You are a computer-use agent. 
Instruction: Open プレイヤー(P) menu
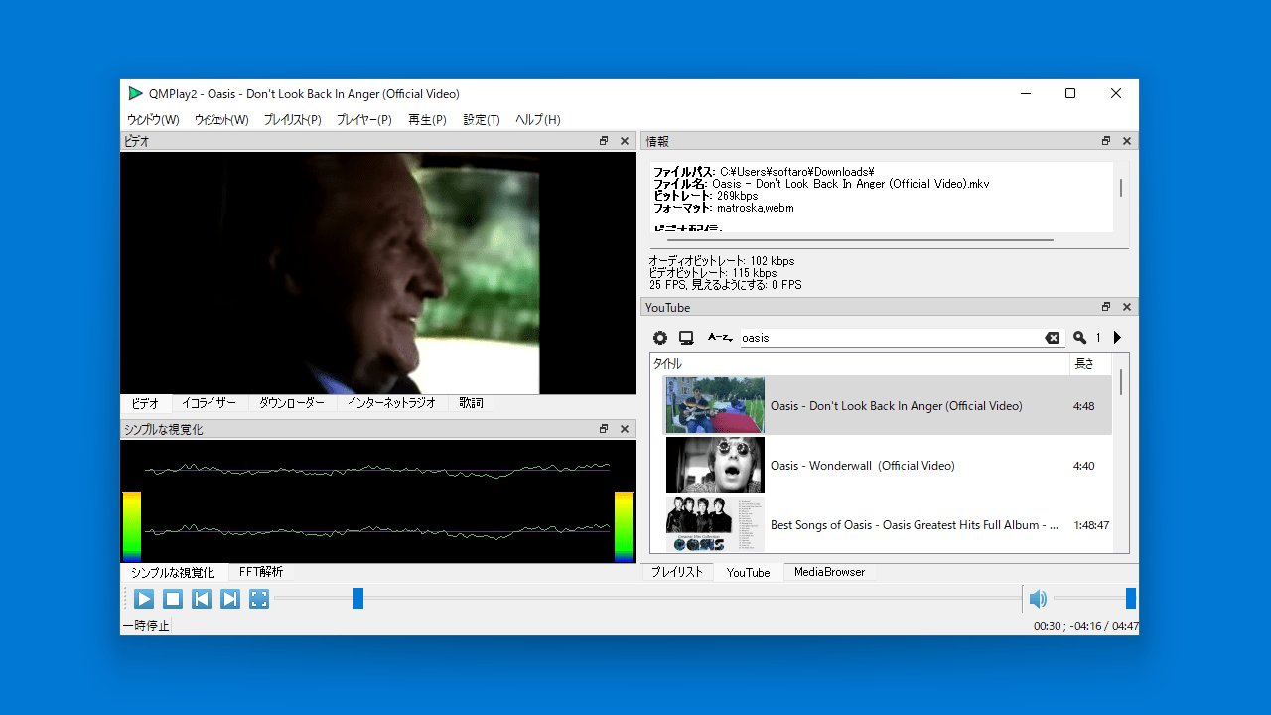[x=363, y=119]
